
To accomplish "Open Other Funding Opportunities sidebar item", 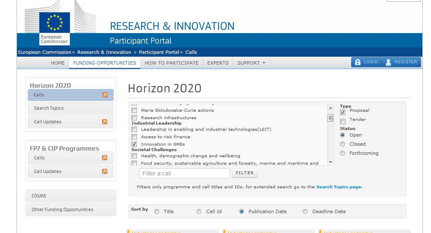I will click(71, 210).
